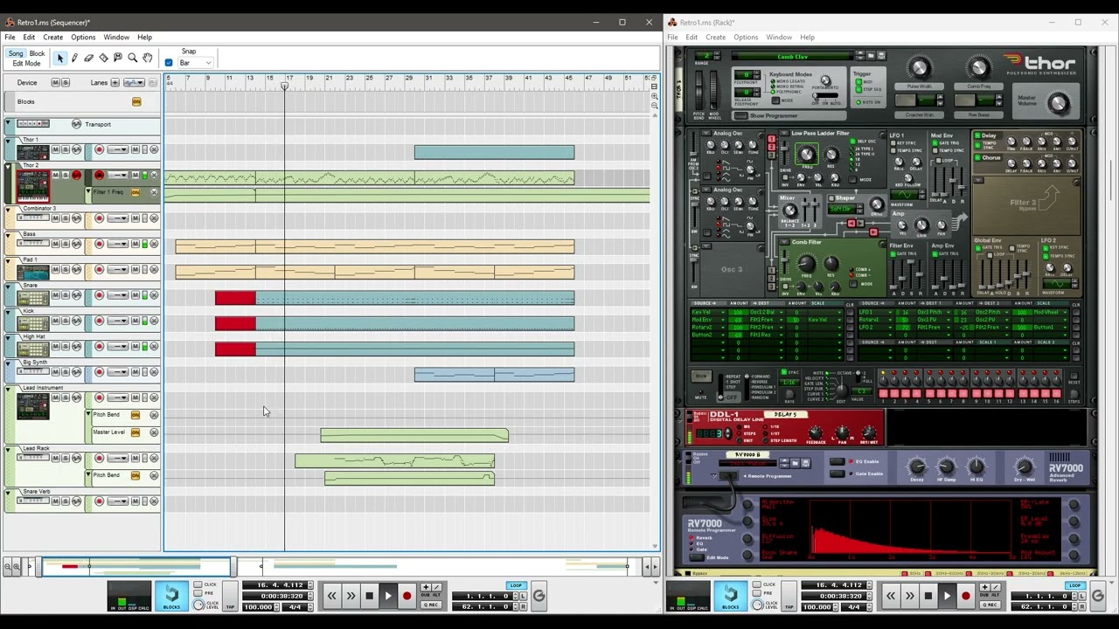Collapse the Combinator 3 track

tap(8, 209)
